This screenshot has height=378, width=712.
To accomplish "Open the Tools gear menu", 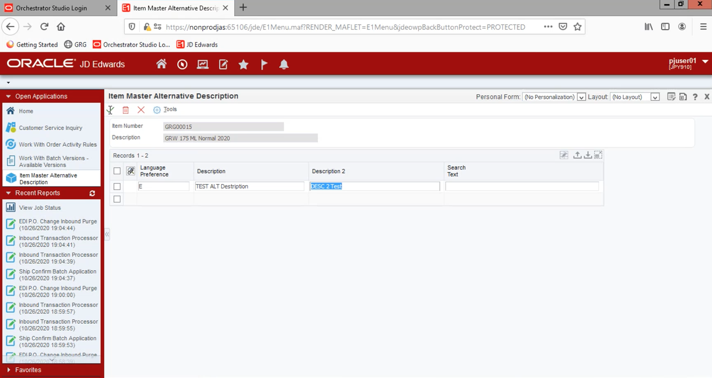I will (165, 109).
